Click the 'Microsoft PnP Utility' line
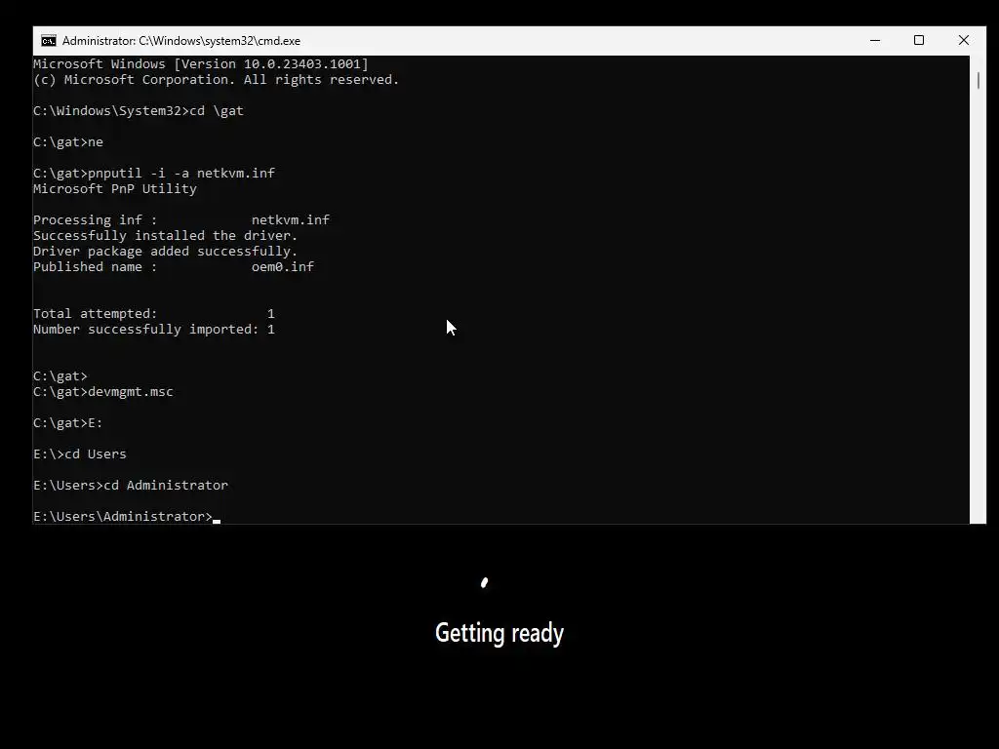This screenshot has height=749, width=999. tap(115, 188)
